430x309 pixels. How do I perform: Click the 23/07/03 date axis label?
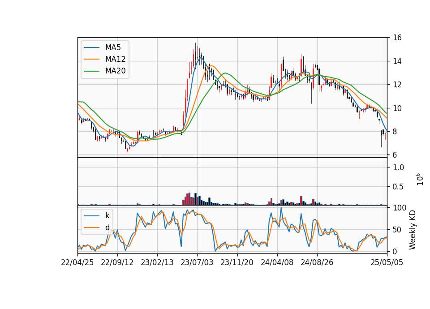click(x=197, y=262)
